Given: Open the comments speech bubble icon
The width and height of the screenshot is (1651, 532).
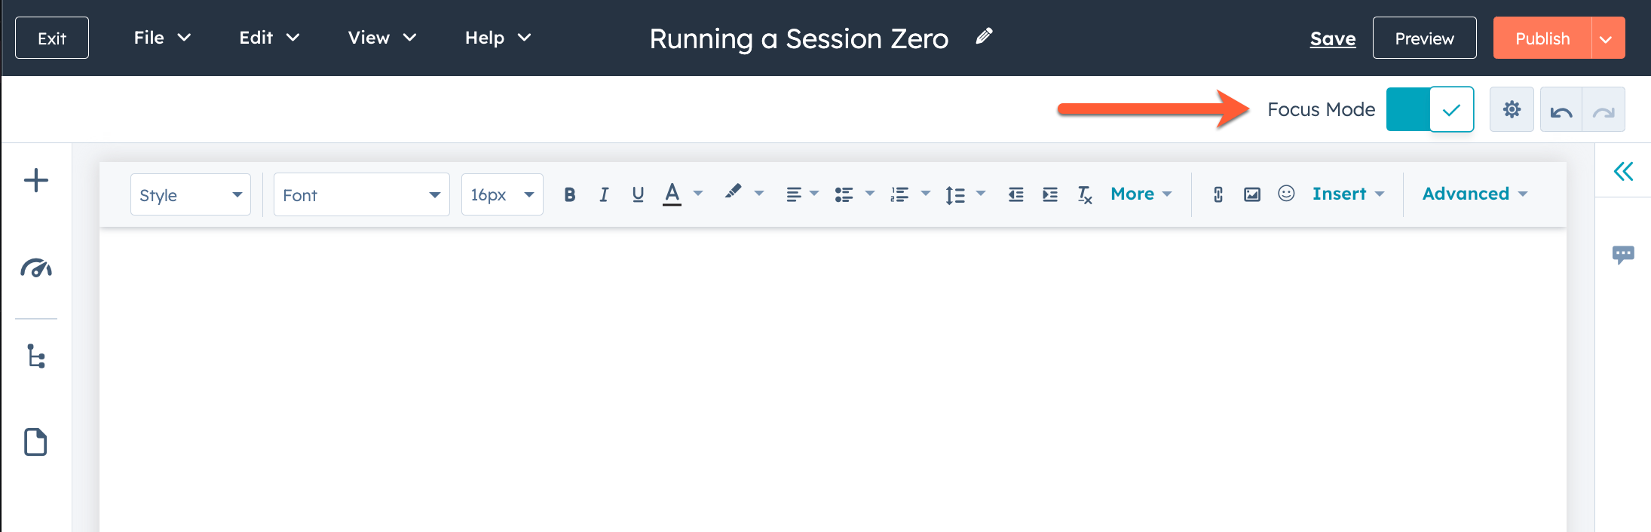Looking at the screenshot, I should coord(1623,254).
